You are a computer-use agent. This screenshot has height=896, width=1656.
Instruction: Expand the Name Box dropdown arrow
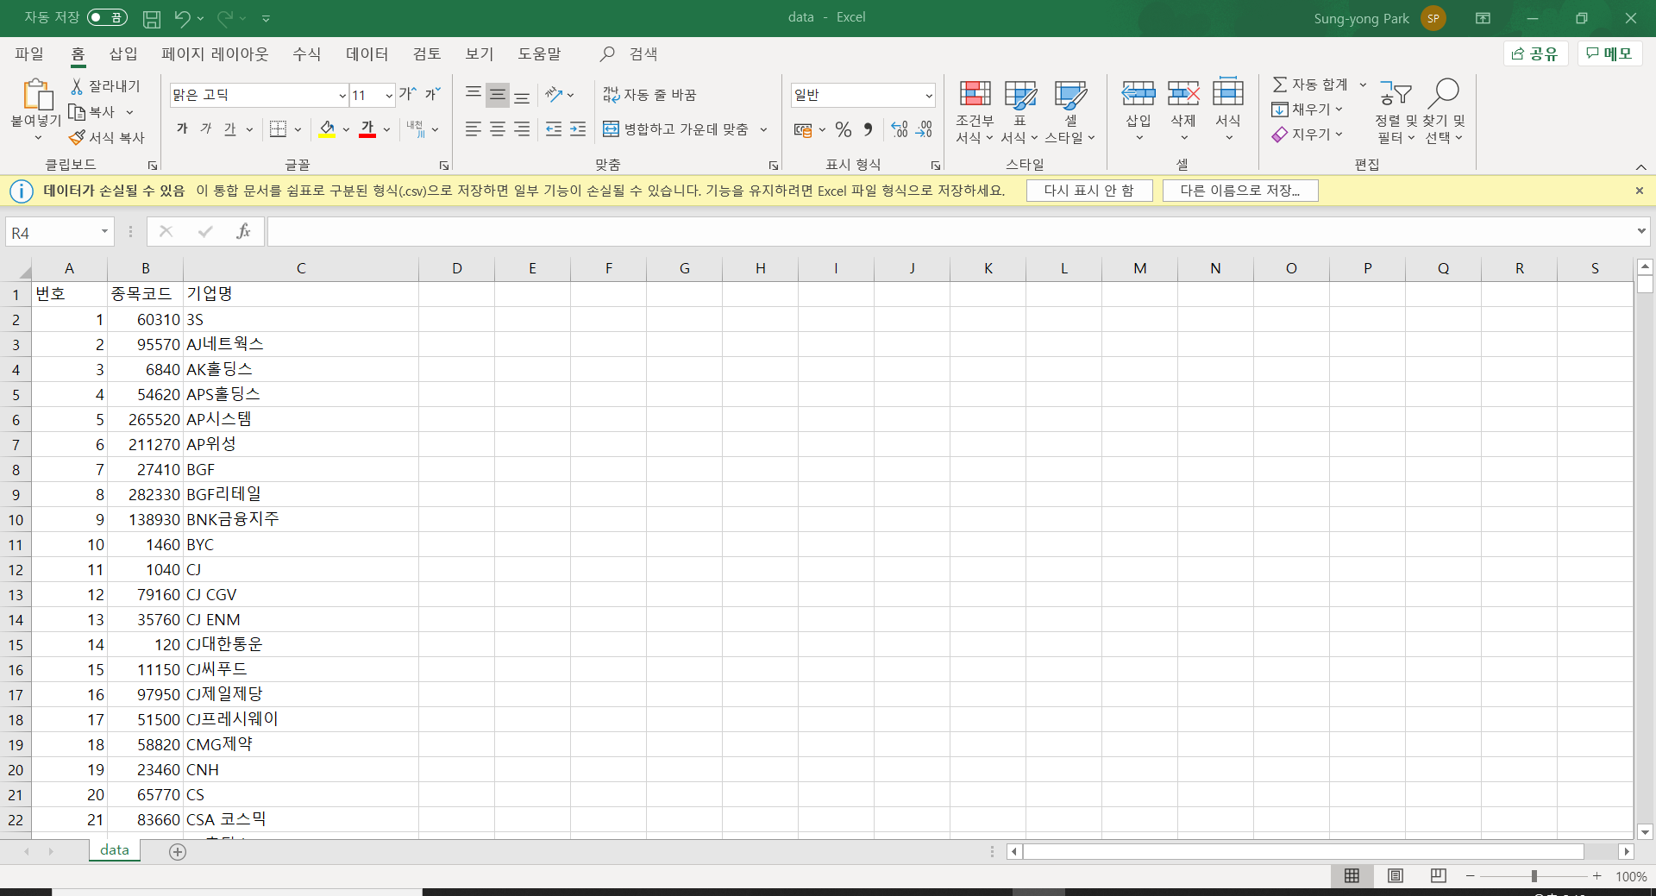coord(104,231)
